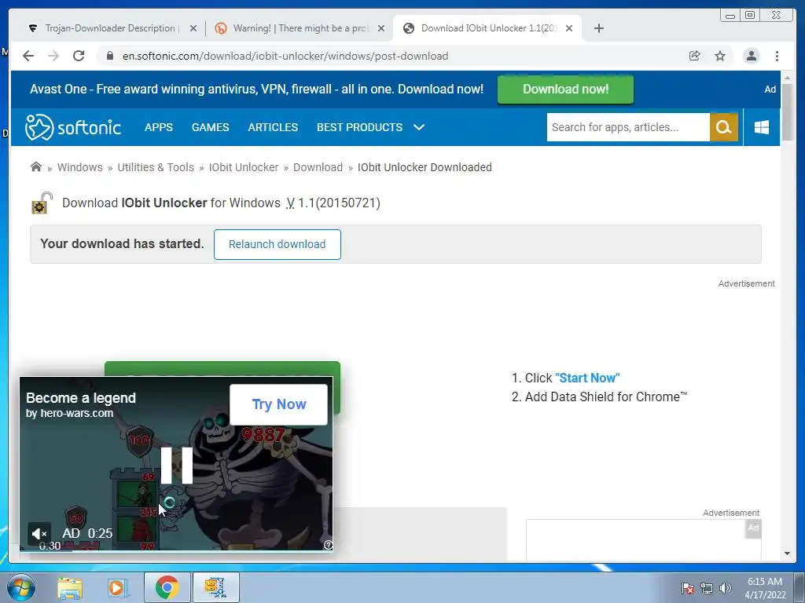Click the Chrome taskbar icon
The height and width of the screenshot is (603, 805).
167,587
